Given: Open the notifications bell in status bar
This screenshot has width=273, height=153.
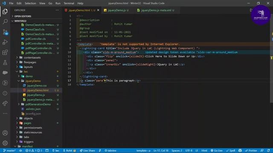Looking at the screenshot, I should (268, 150).
